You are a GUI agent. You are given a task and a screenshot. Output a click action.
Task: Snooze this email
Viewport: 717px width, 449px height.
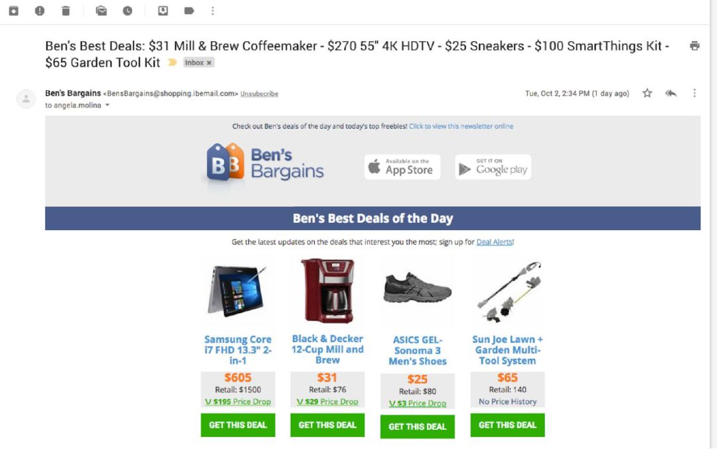coord(127,11)
